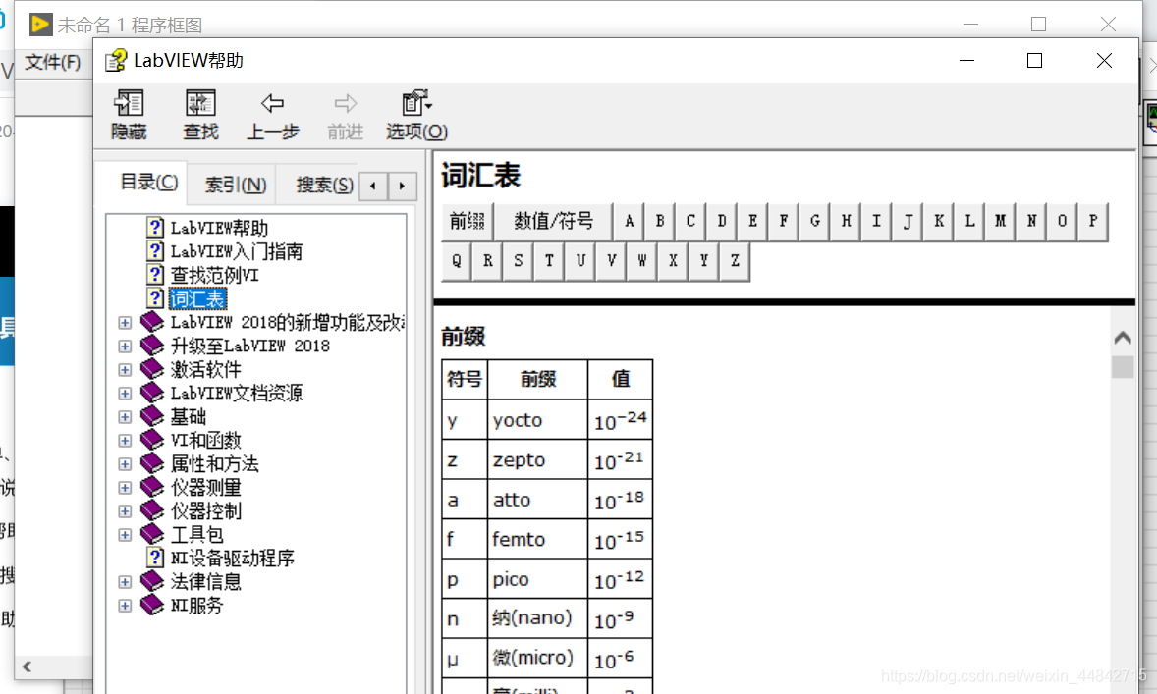Click the question-mark icon beside LabVIEW入门指南
This screenshot has height=694, width=1157.
coord(155,251)
